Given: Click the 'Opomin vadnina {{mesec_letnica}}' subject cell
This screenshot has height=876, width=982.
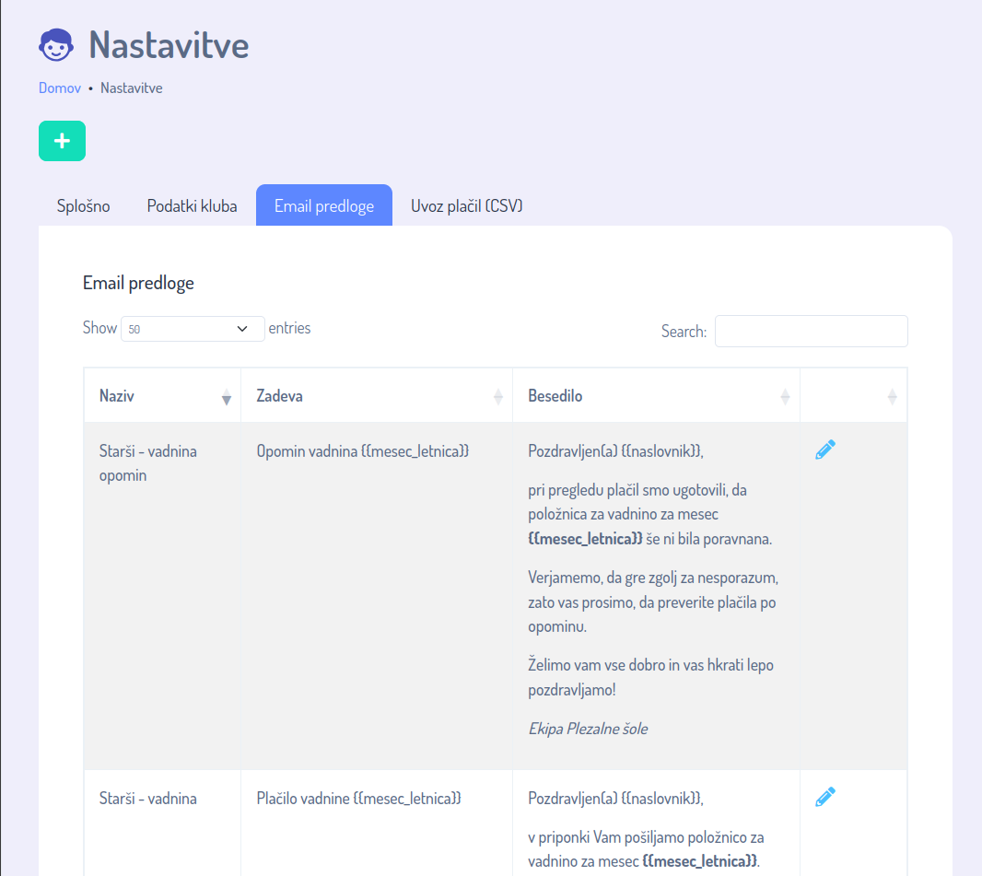Looking at the screenshot, I should [363, 451].
